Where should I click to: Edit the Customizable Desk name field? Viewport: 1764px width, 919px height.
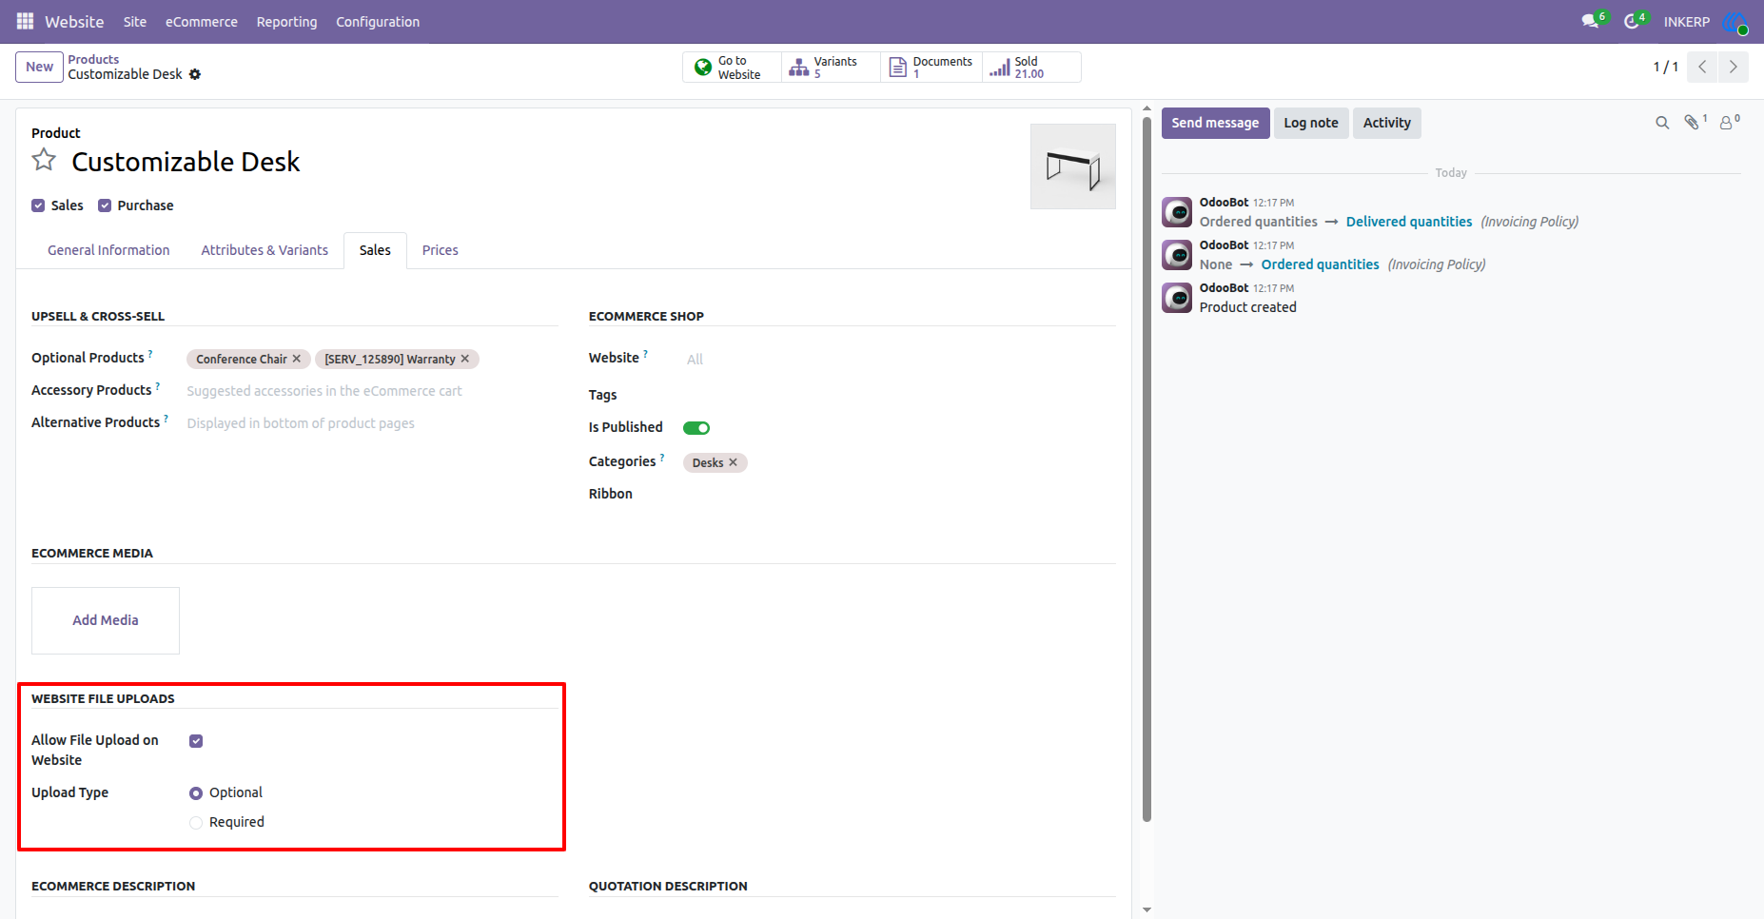186,162
